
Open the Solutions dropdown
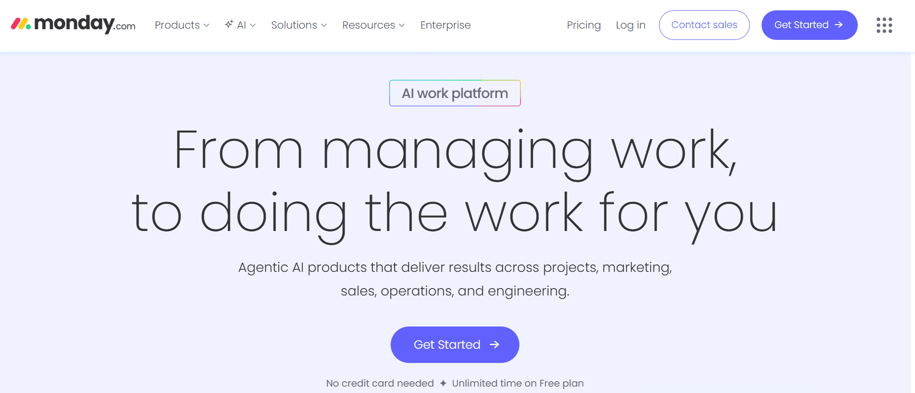point(299,25)
